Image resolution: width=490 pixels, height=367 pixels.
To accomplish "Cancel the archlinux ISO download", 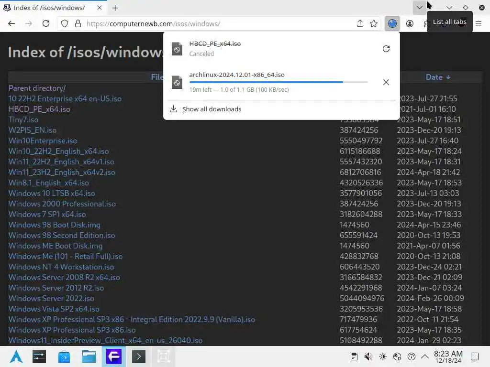I will tap(386, 82).
